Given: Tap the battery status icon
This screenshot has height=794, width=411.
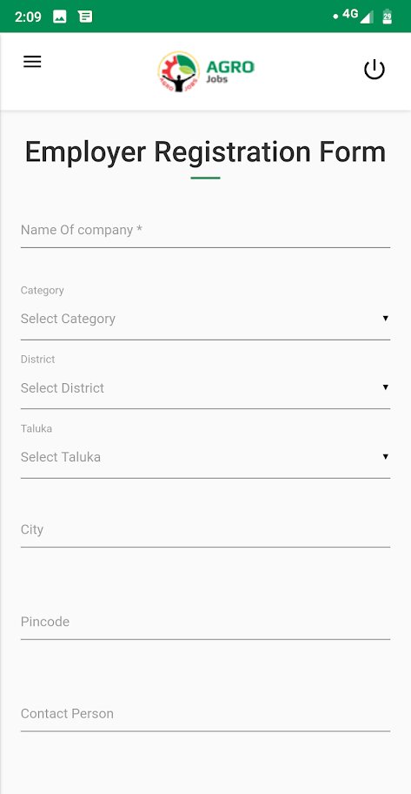Looking at the screenshot, I should (388, 17).
